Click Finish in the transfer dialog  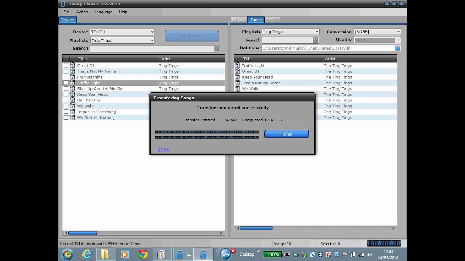coord(287,134)
